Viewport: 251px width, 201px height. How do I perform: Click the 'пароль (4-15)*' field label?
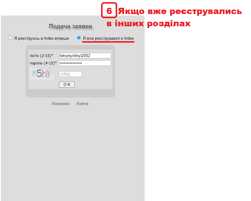(x=43, y=63)
